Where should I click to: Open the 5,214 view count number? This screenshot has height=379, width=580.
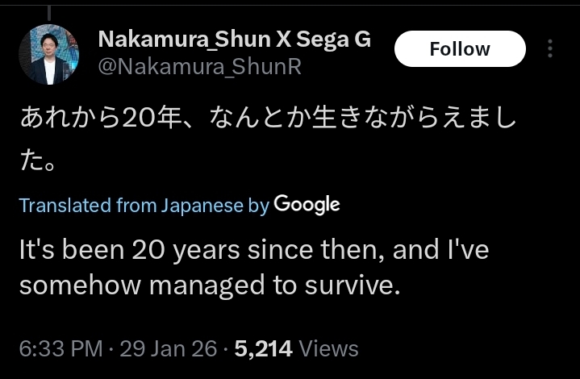coord(262,348)
